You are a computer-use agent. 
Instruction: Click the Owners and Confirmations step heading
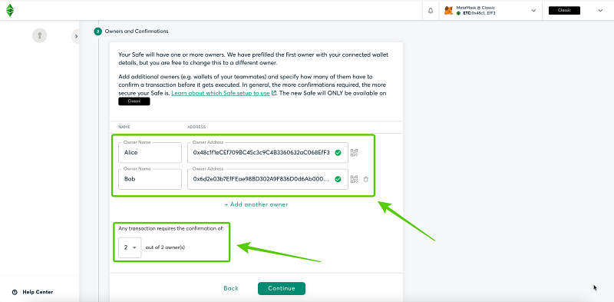click(137, 31)
